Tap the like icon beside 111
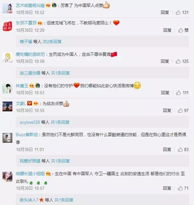Image resolution: width=194 pixels, height=205 pixels. [x=178, y=93]
